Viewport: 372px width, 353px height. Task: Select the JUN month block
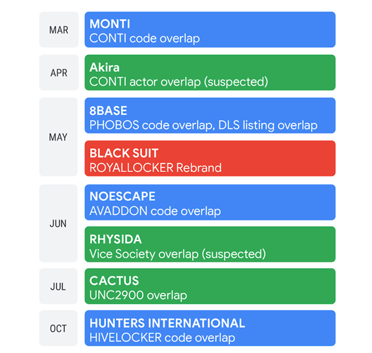click(x=58, y=223)
